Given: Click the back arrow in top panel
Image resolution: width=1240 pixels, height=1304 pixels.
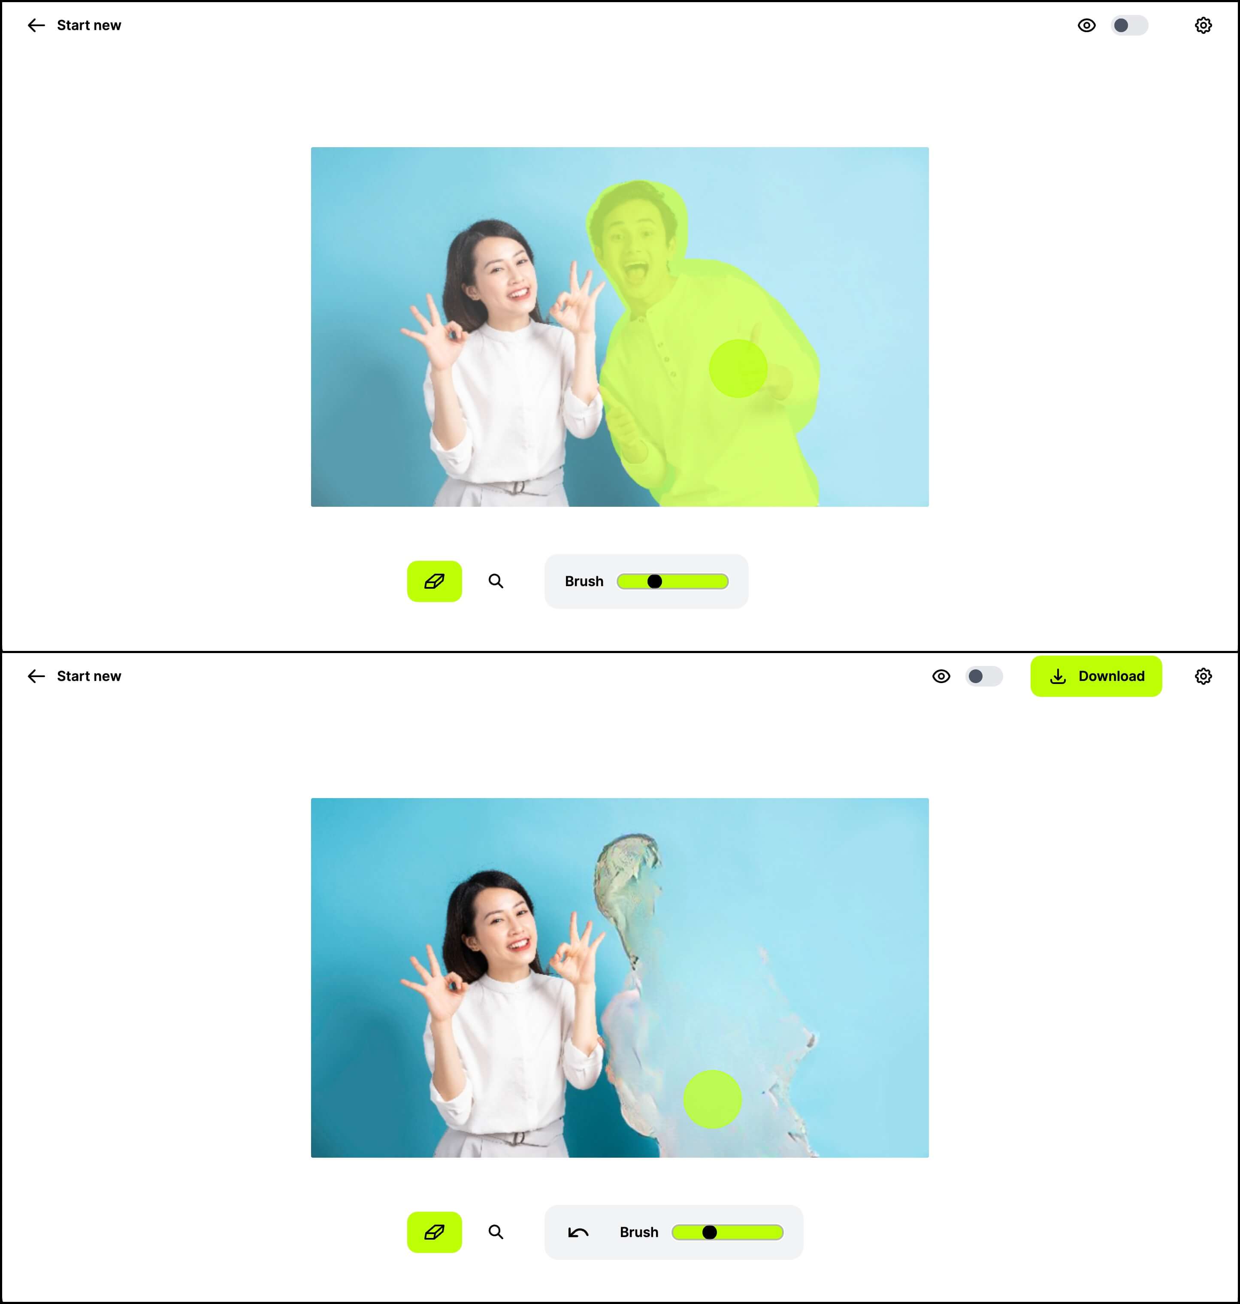Looking at the screenshot, I should pos(36,25).
